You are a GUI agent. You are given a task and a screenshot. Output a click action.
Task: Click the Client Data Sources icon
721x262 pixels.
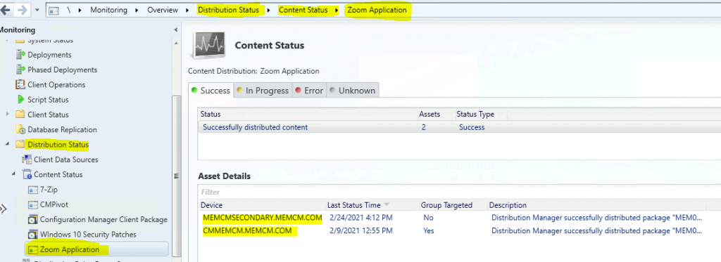tap(27, 159)
